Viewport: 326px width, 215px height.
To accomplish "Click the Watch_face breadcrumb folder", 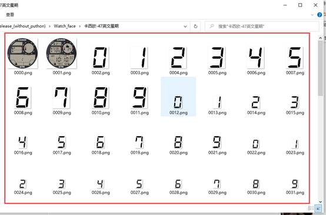I will (65, 27).
